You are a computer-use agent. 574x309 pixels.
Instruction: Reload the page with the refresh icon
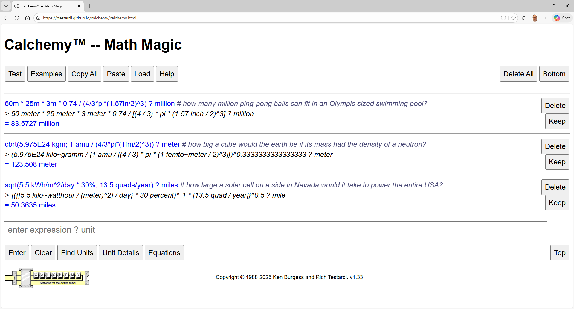coord(17,18)
